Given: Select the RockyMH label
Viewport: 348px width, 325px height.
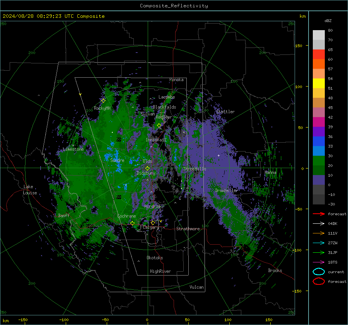Looking at the screenshot, I should pos(102,108).
